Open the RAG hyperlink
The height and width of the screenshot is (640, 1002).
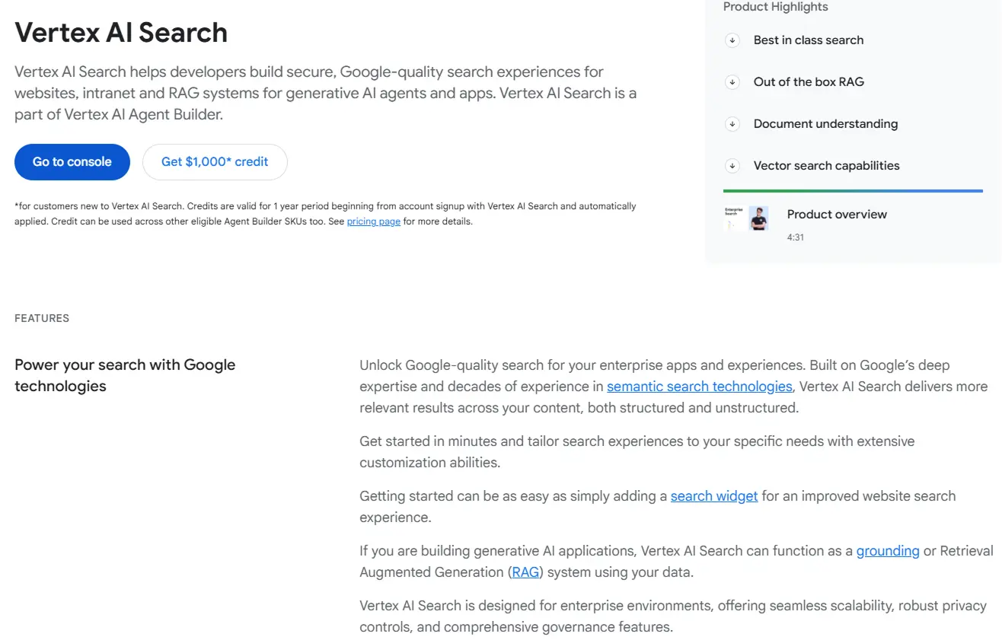[525, 572]
